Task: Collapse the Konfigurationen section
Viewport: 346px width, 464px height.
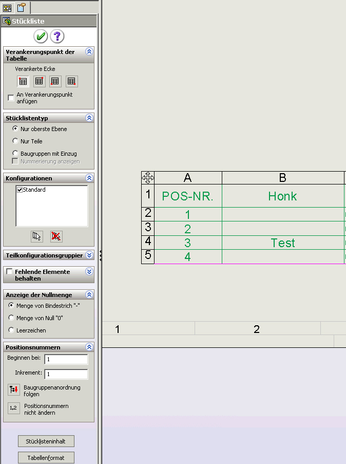Action: (89, 178)
